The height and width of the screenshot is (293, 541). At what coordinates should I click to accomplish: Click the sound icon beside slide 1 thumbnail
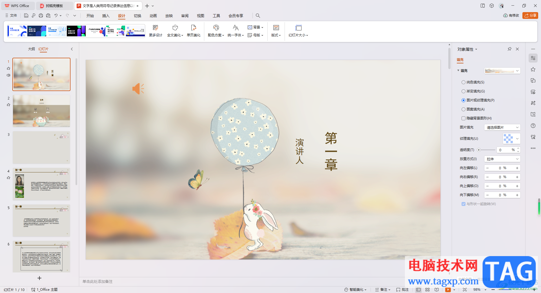coord(8,75)
